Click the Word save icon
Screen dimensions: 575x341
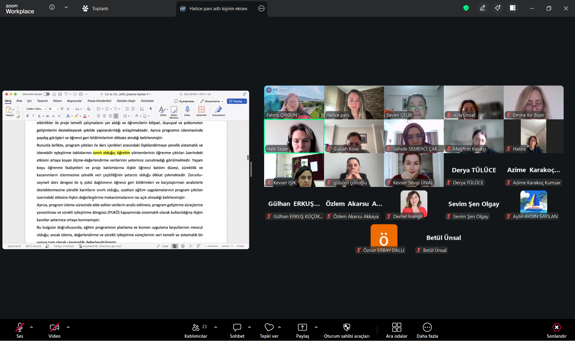60,94
